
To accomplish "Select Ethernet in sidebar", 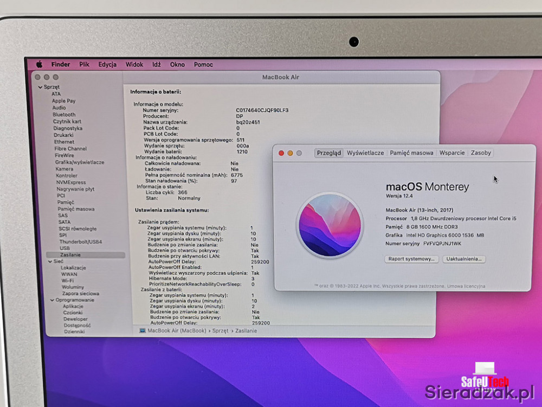I will [64, 142].
